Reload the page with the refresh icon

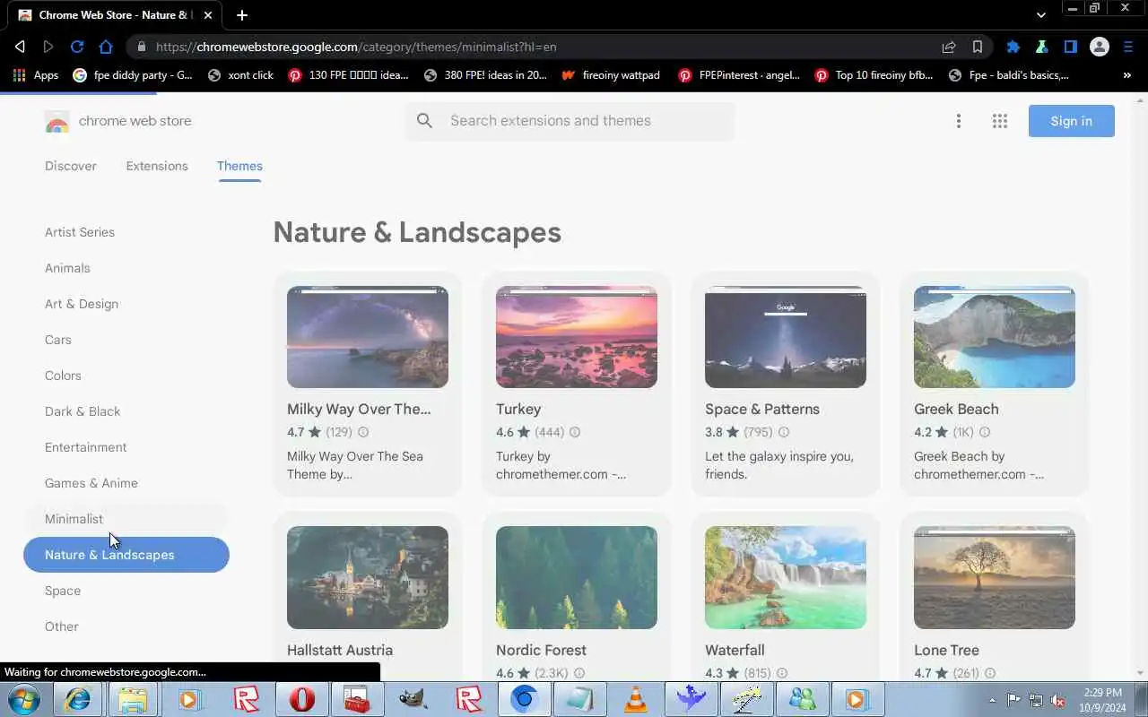(77, 47)
